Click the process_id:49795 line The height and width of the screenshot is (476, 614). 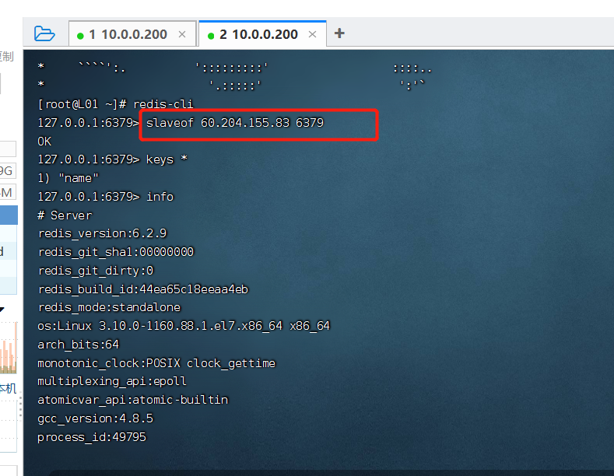pos(92,437)
